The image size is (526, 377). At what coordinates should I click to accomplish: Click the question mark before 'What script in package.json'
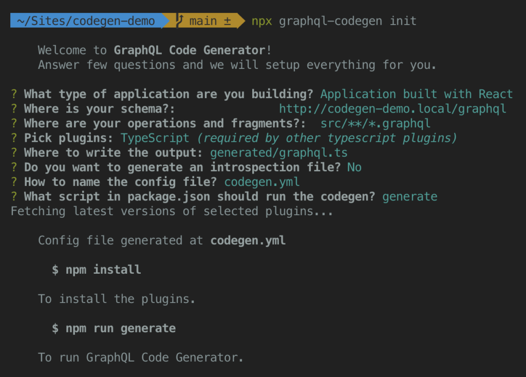coord(14,197)
